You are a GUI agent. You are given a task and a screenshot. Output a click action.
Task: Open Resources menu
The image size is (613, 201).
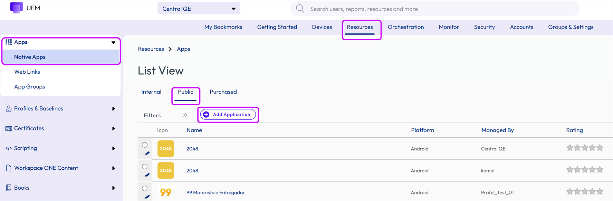[x=360, y=27]
